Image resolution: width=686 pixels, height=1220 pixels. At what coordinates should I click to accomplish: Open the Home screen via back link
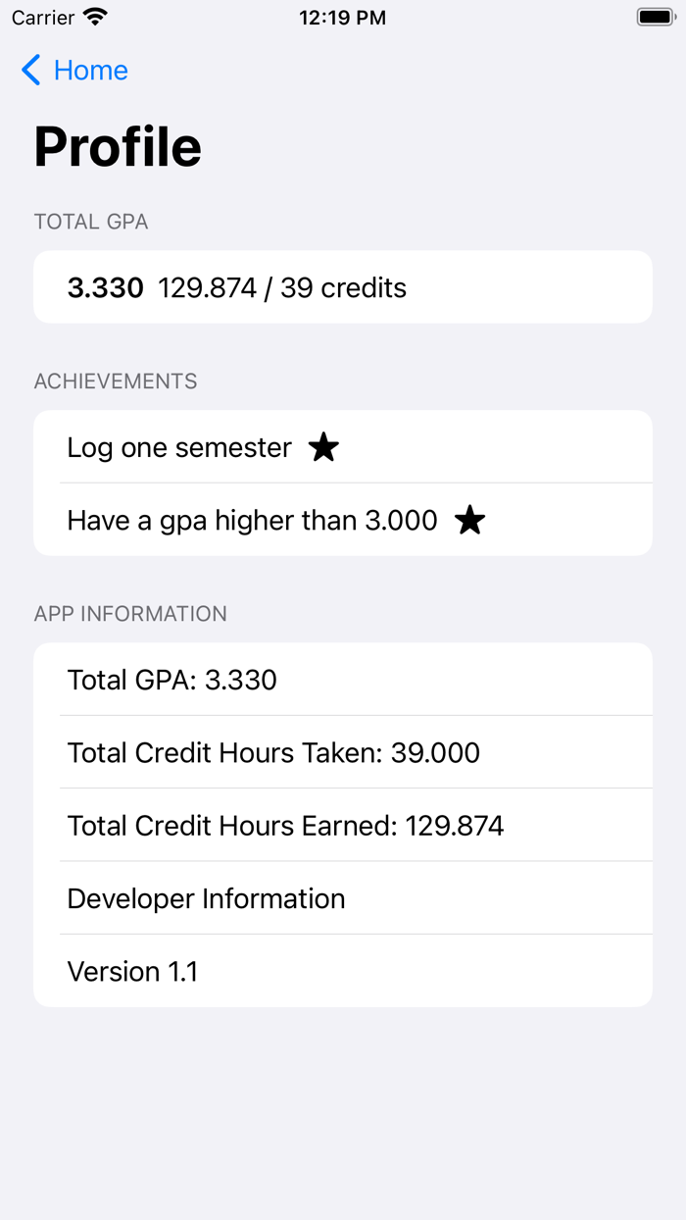91,70
